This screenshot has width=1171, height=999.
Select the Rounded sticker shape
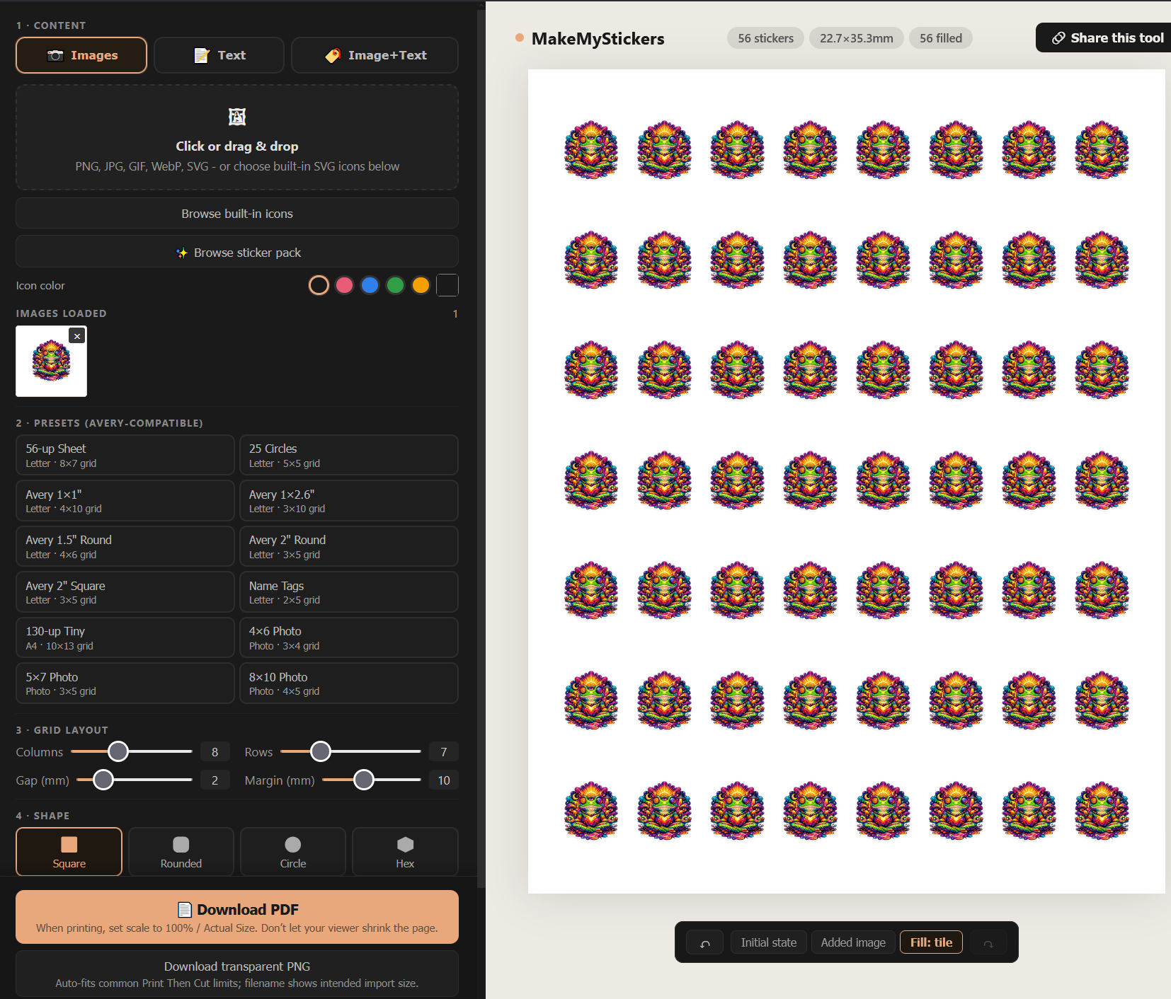click(181, 852)
